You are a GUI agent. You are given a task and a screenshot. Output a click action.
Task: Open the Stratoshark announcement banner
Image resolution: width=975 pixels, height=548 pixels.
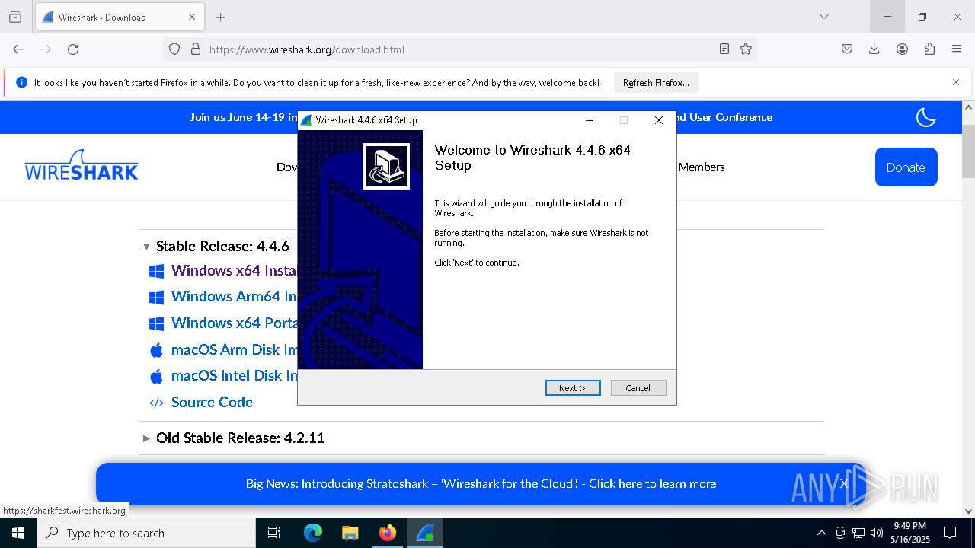[x=481, y=483]
